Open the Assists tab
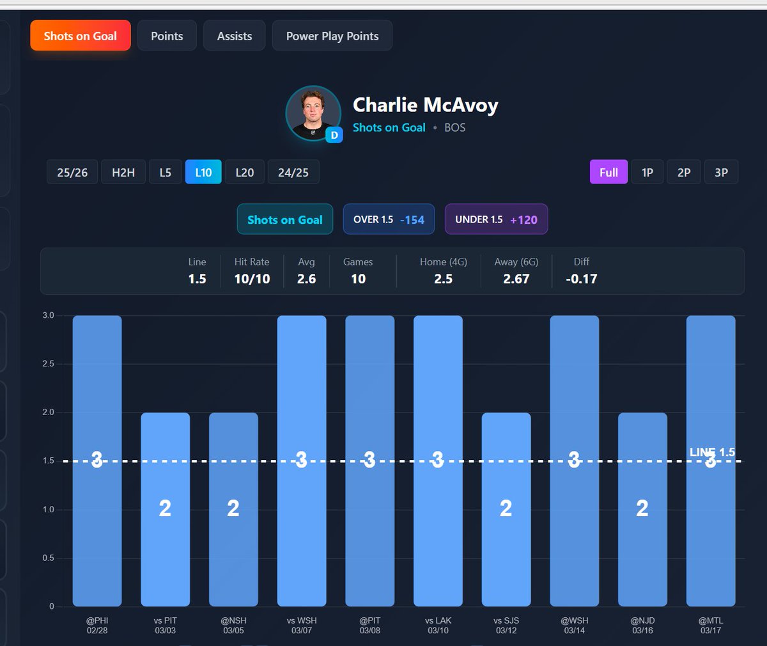This screenshot has width=767, height=646. [234, 35]
